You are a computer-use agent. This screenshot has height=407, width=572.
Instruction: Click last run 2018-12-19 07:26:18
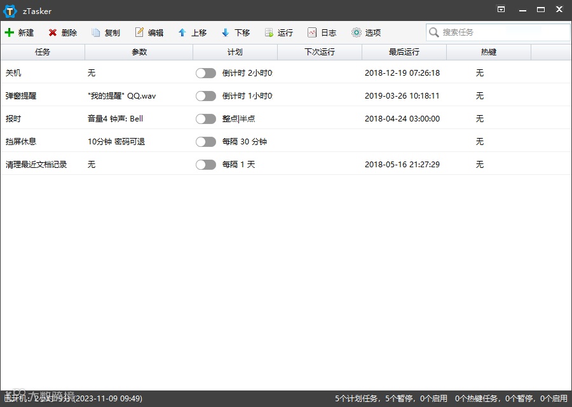402,73
